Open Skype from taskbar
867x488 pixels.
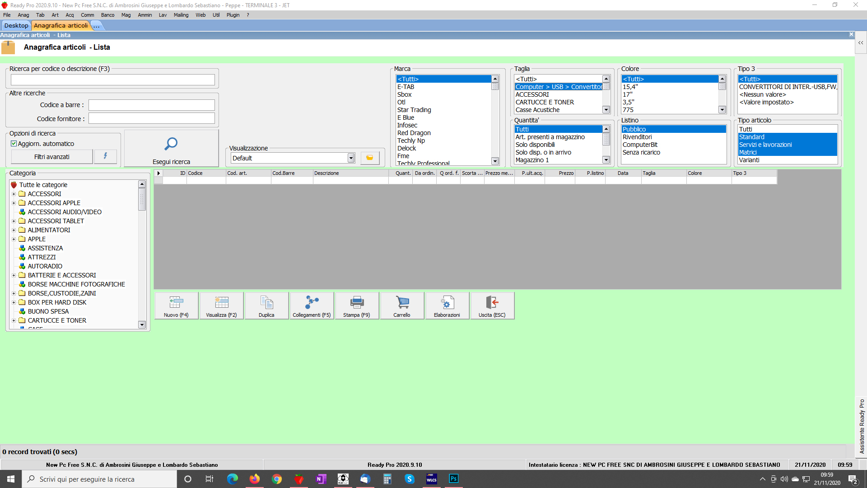[x=410, y=479]
